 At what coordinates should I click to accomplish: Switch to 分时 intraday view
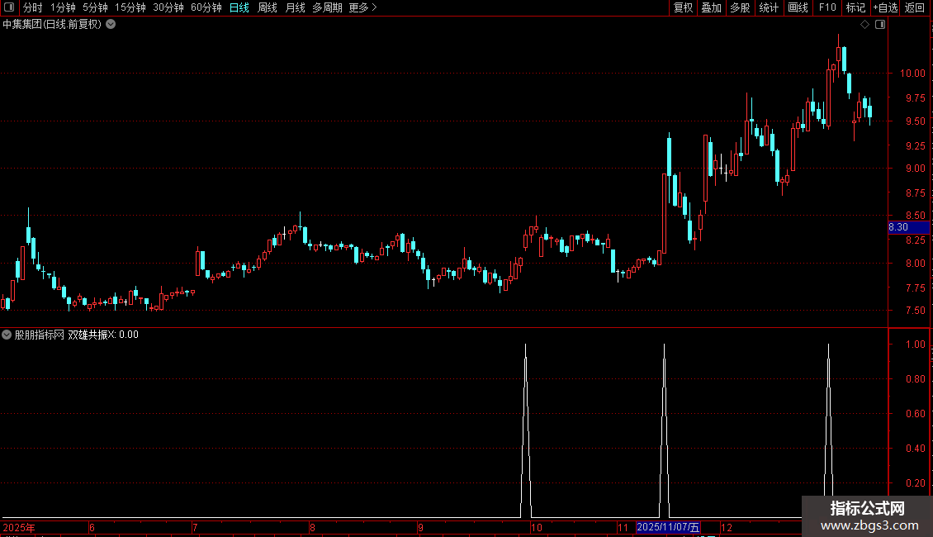click(33, 7)
